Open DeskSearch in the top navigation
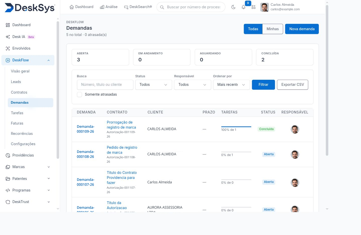361x235 pixels. point(138,7)
